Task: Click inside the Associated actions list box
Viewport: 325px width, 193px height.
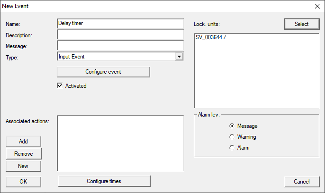Action: 120,143
